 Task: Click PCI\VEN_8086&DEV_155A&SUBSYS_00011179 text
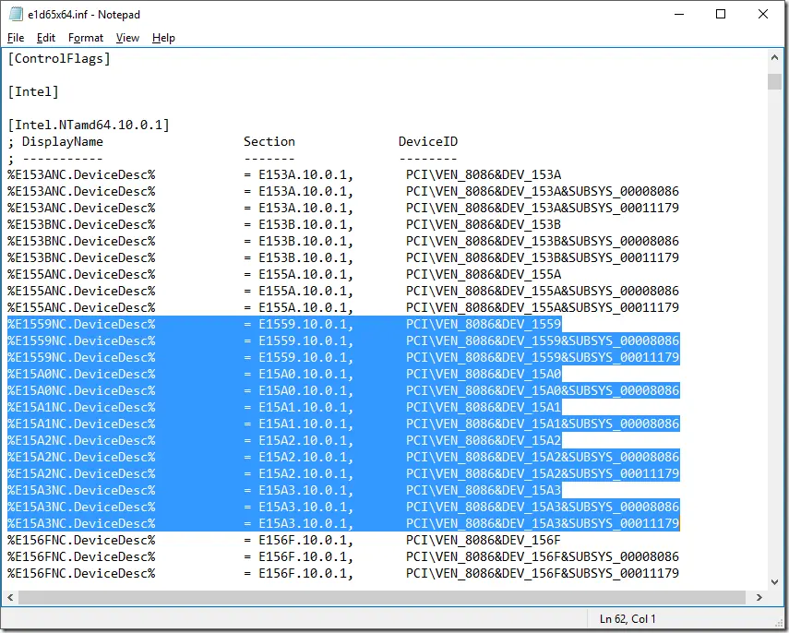[543, 307]
